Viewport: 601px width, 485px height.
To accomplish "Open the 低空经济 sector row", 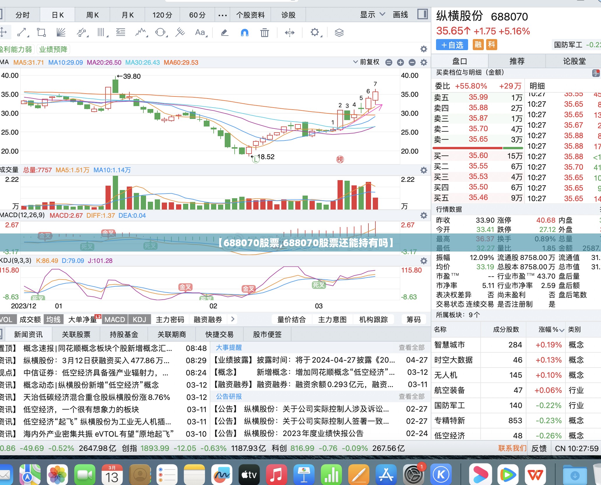I will coord(516,435).
